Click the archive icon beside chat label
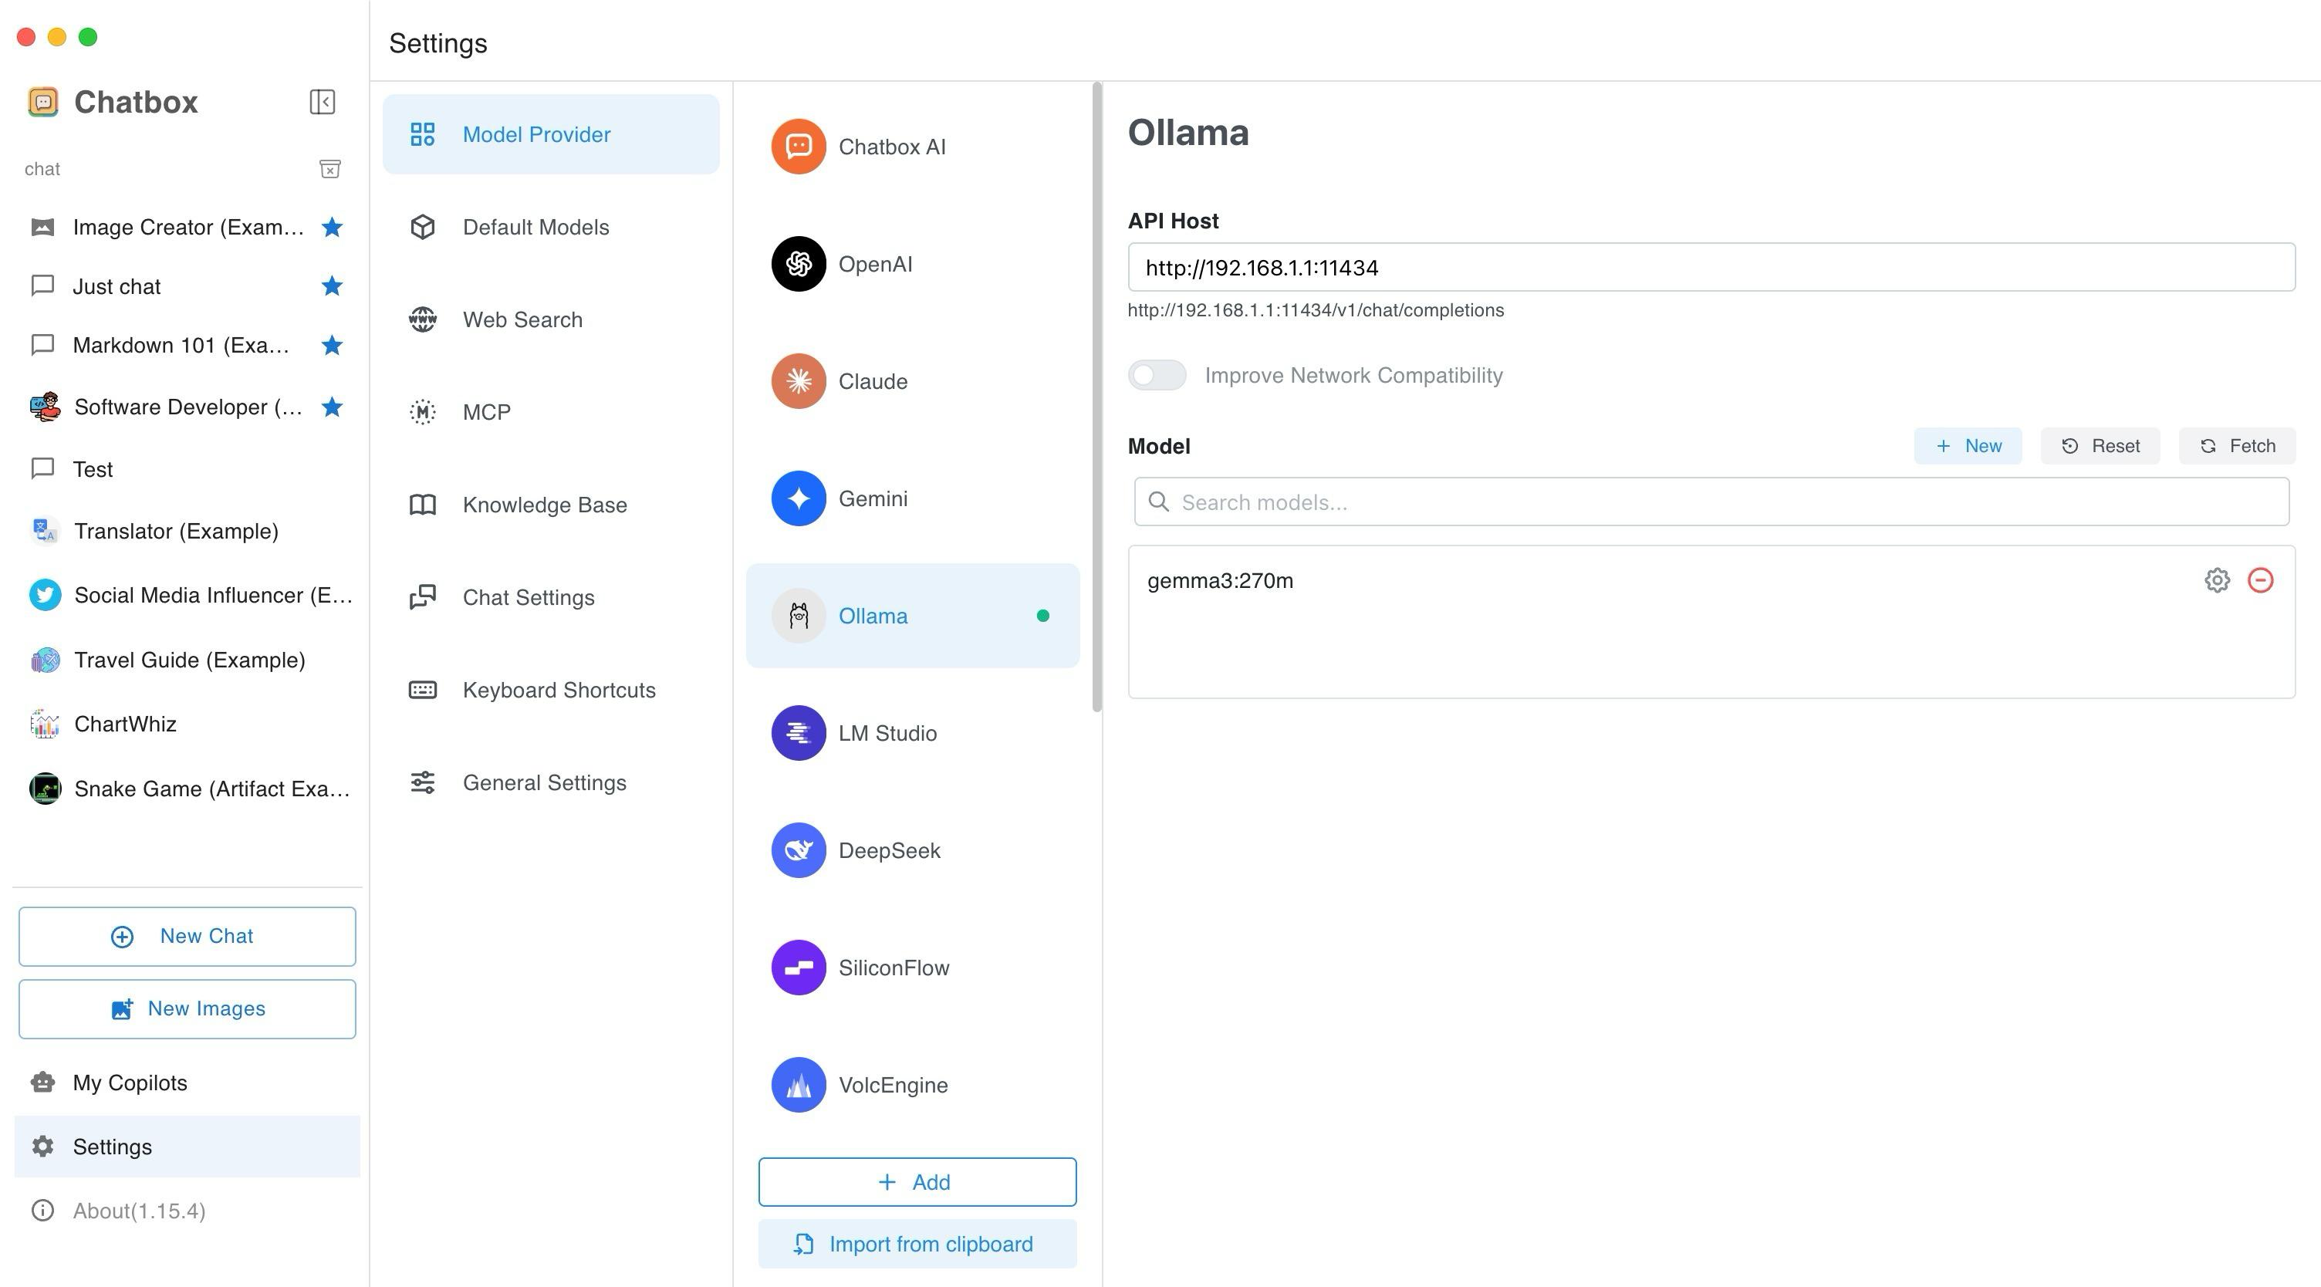2321x1287 pixels. tap(329, 168)
